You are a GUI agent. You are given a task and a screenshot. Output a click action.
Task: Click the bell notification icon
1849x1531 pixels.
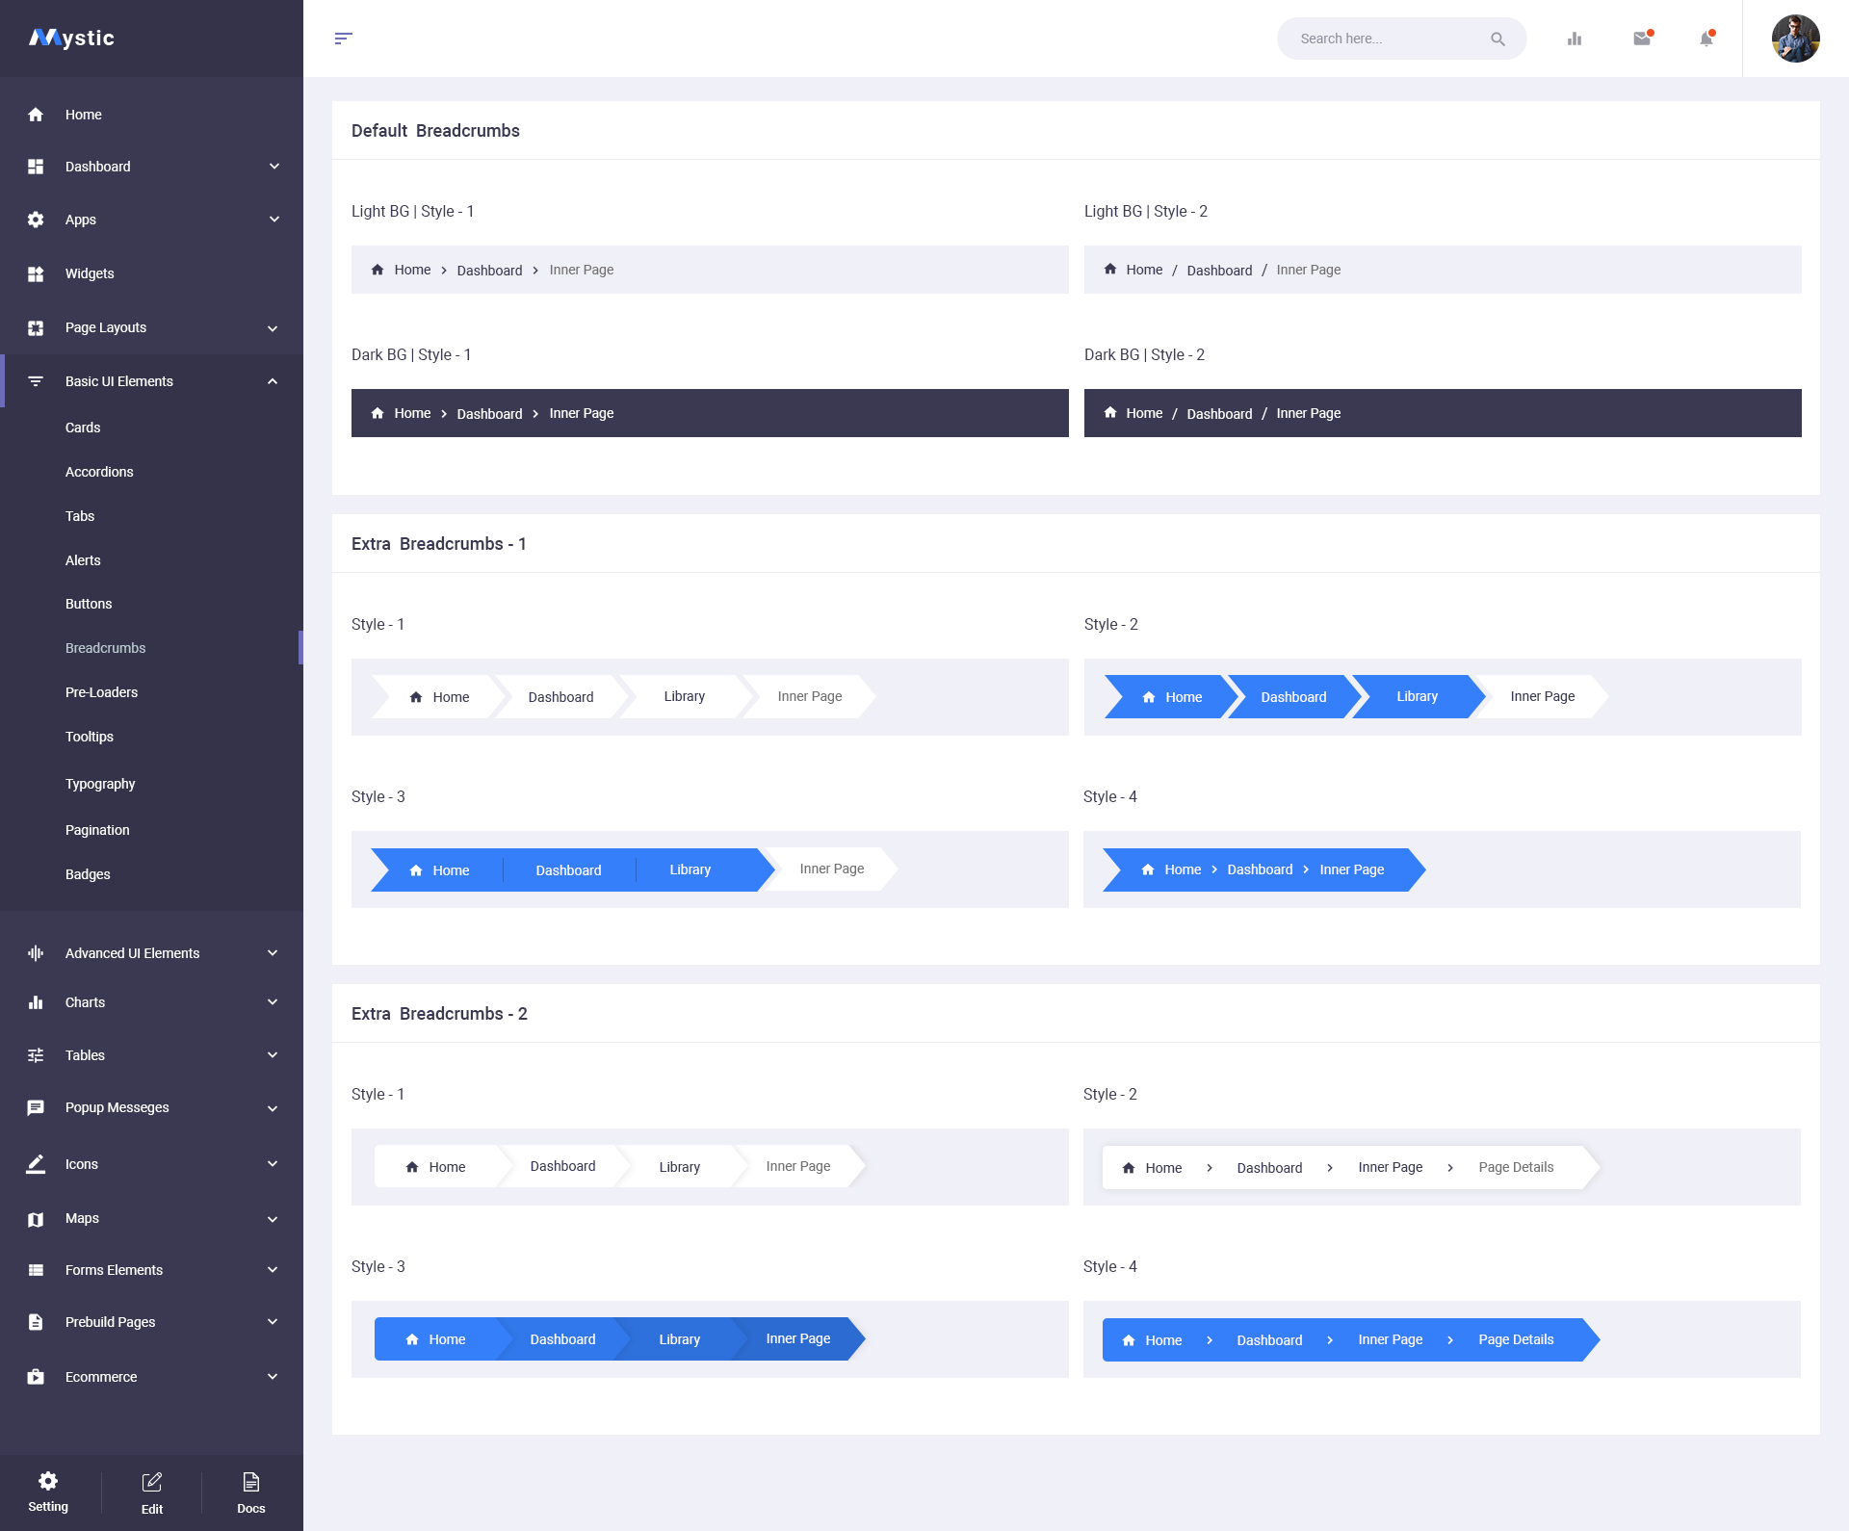click(x=1706, y=39)
